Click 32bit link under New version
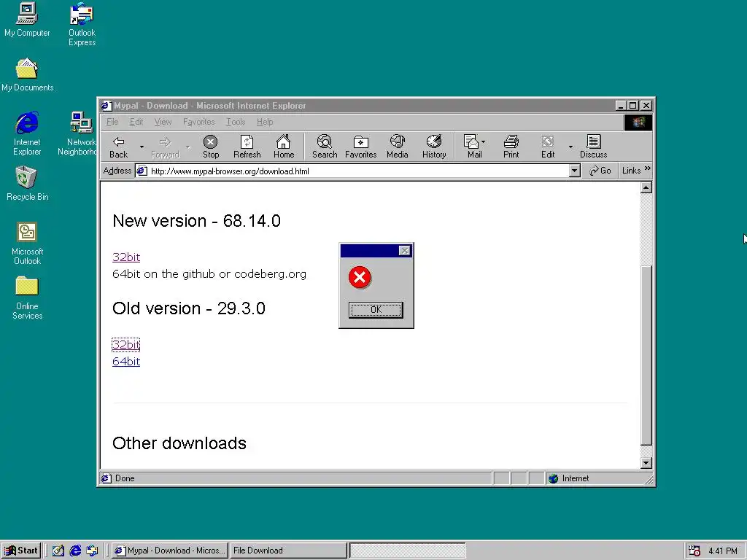The height and width of the screenshot is (560, 747). [x=126, y=257]
